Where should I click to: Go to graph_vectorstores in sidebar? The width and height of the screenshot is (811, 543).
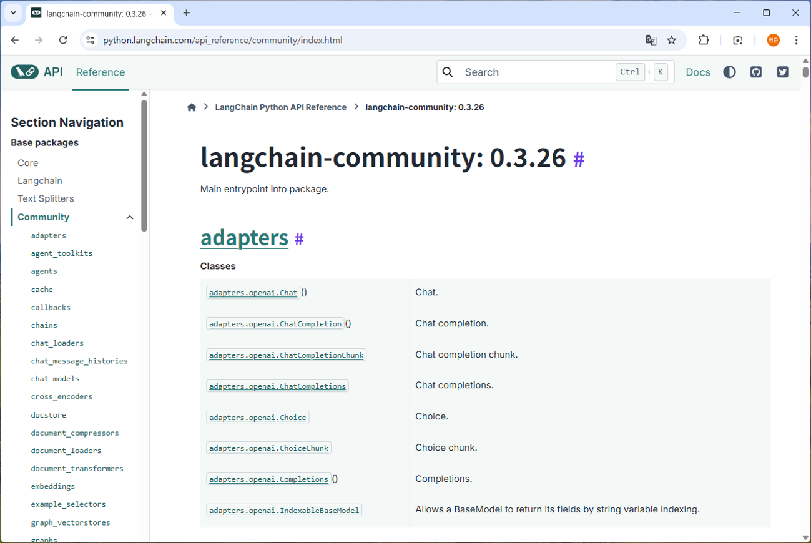click(70, 523)
